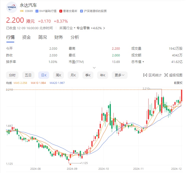Switch to the 资金 tab
The image size is (188, 173).
(26, 37)
